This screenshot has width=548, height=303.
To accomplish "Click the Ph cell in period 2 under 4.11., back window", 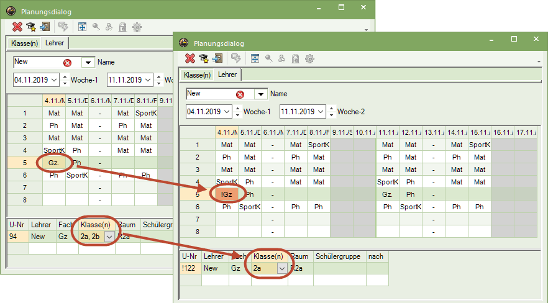I will (54, 125).
